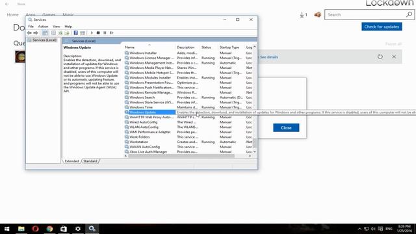The height and width of the screenshot is (234, 416).
Task: Open Store downloads arrow indicator
Action: point(304,15)
